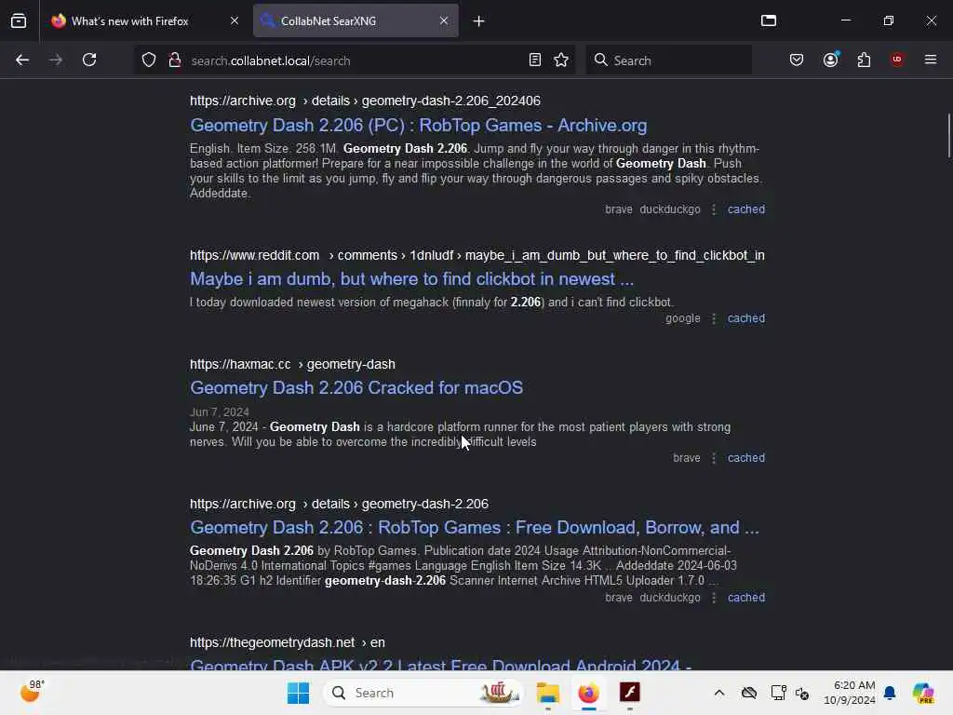The height and width of the screenshot is (715, 953).
Task: Open File Explorer from taskbar
Action: (547, 693)
